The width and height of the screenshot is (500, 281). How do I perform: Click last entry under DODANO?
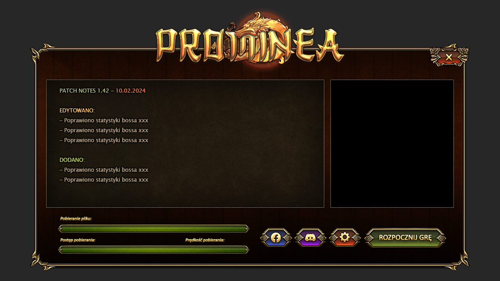[104, 180]
